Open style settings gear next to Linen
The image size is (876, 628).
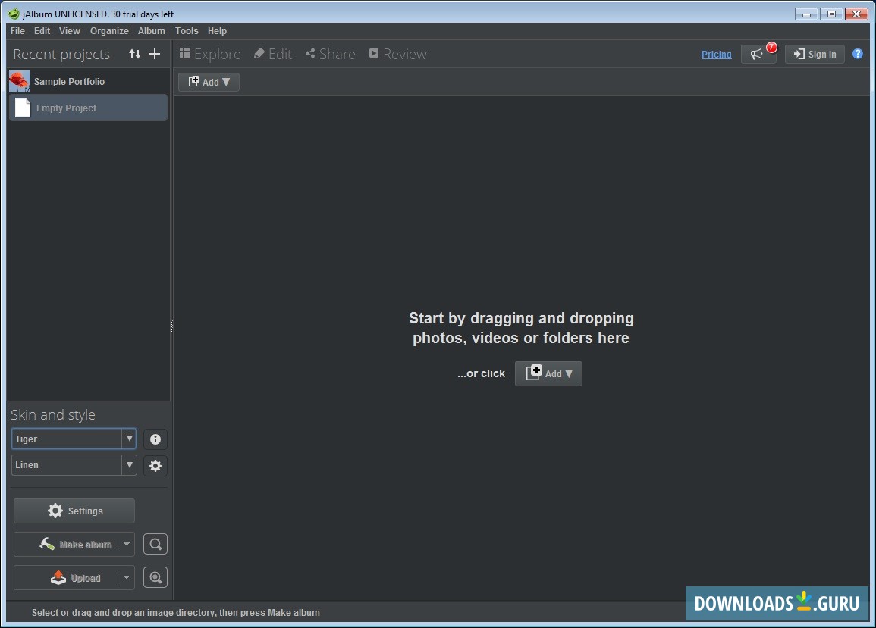coord(155,466)
